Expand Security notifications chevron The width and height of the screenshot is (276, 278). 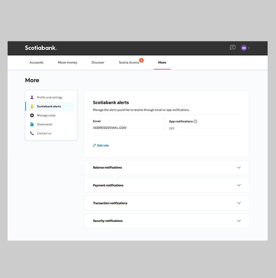tap(239, 221)
